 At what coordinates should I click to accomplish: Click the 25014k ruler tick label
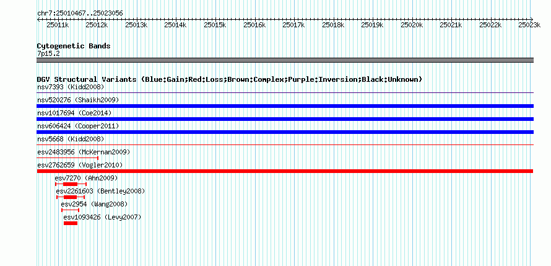tap(176, 25)
